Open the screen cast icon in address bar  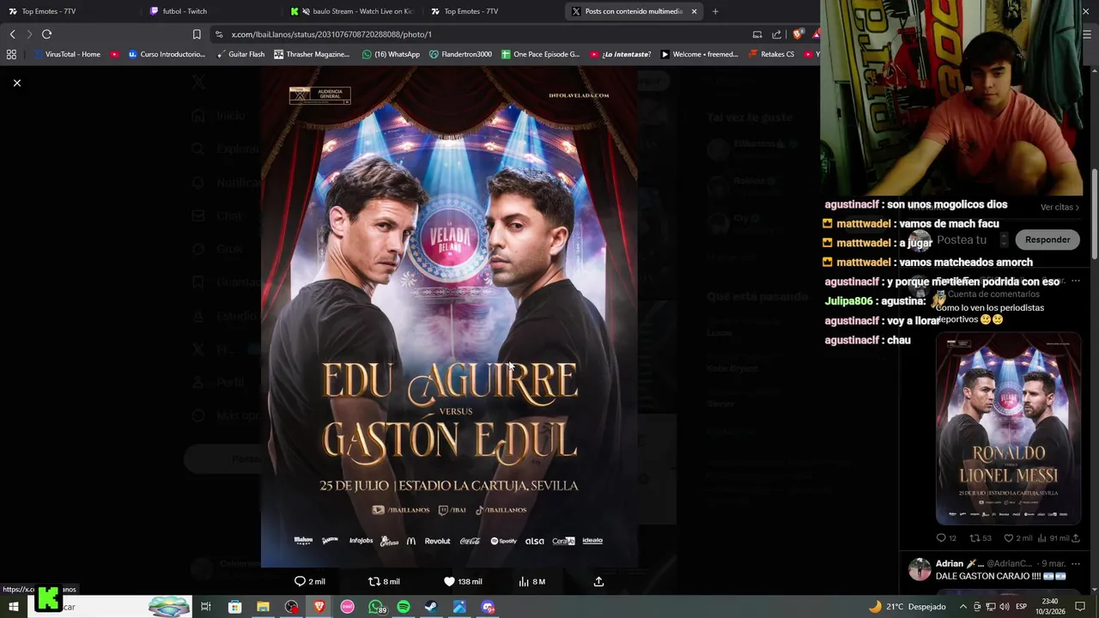756,34
